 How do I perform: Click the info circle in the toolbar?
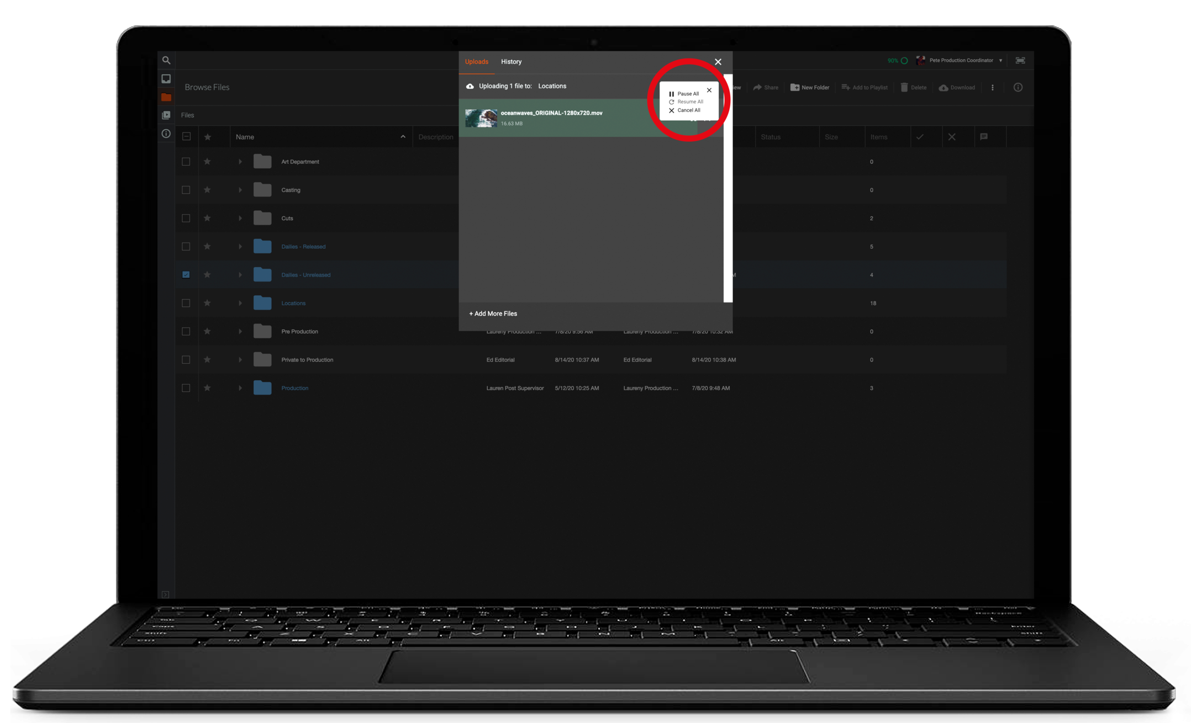click(x=1018, y=87)
